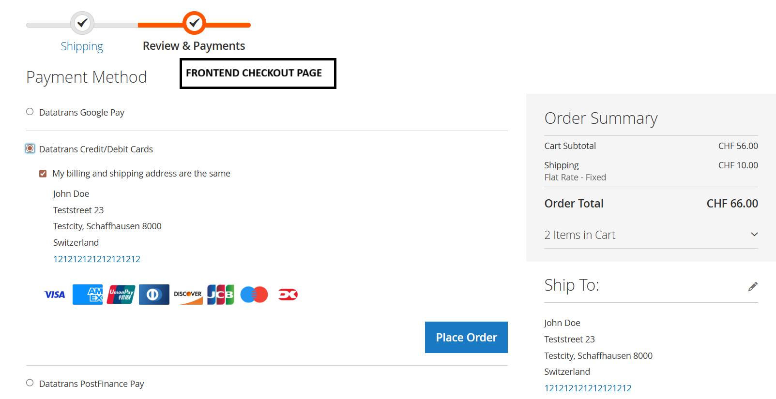
Task: Click the phone number in the Ship To panel
Action: click(588, 387)
